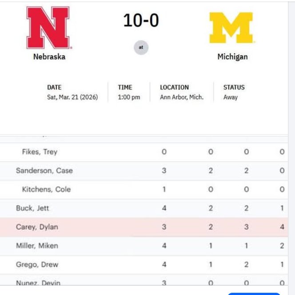Screen dimensions: 295x295
Task: Click the Michigan M logo
Action: coord(231,28)
